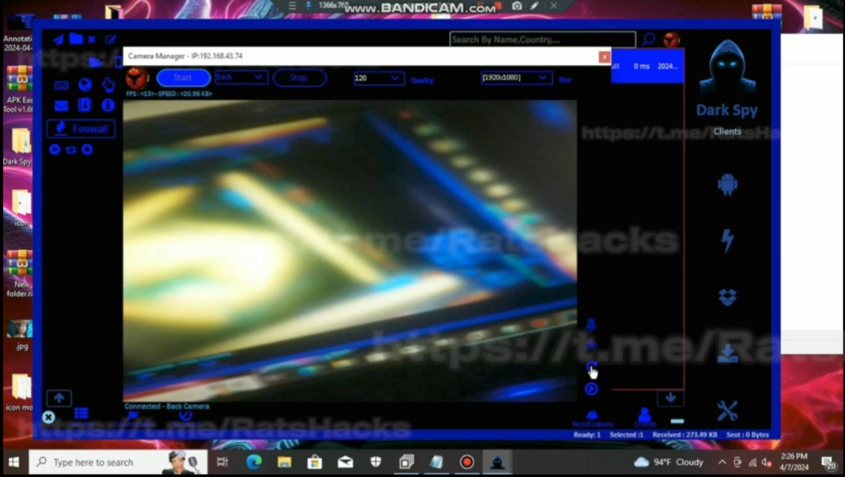Click the list icon in the bottom bar
Image resolution: width=845 pixels, height=477 pixels.
click(x=81, y=413)
